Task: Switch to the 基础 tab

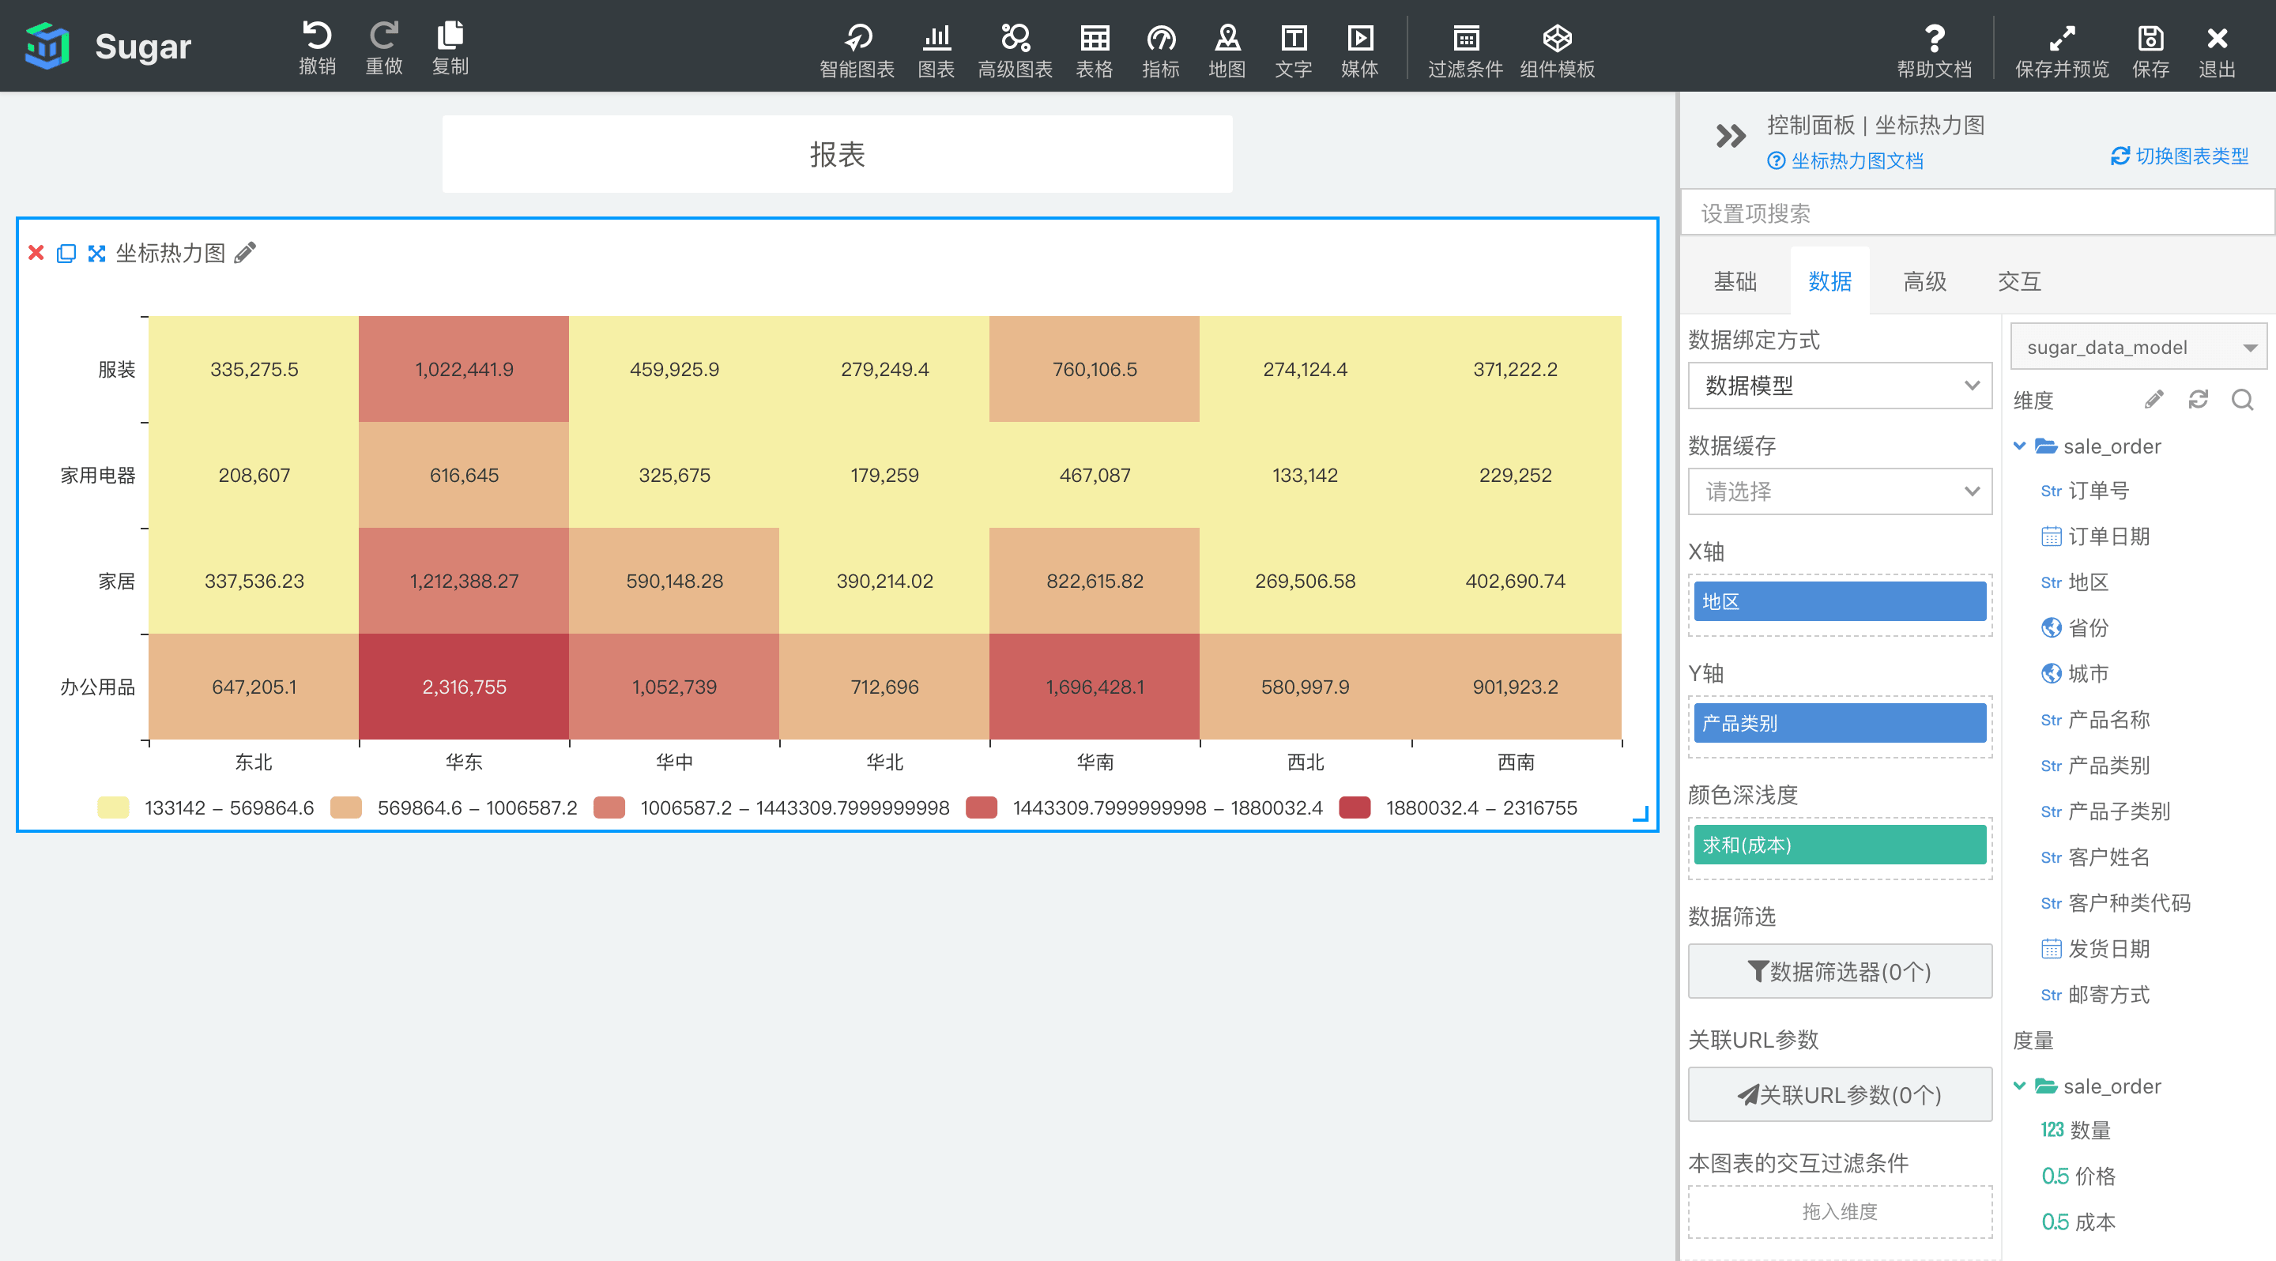Action: tap(1735, 282)
